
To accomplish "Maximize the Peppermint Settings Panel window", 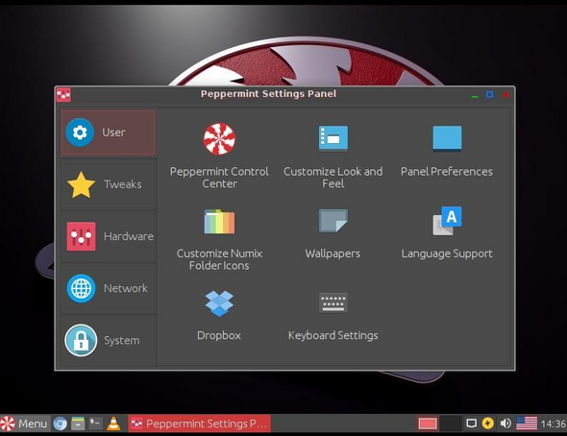I will pos(489,95).
